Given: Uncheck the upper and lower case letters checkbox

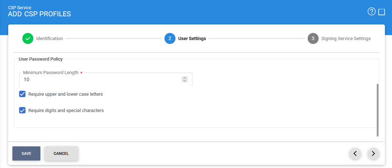Looking at the screenshot, I should tap(22, 94).
